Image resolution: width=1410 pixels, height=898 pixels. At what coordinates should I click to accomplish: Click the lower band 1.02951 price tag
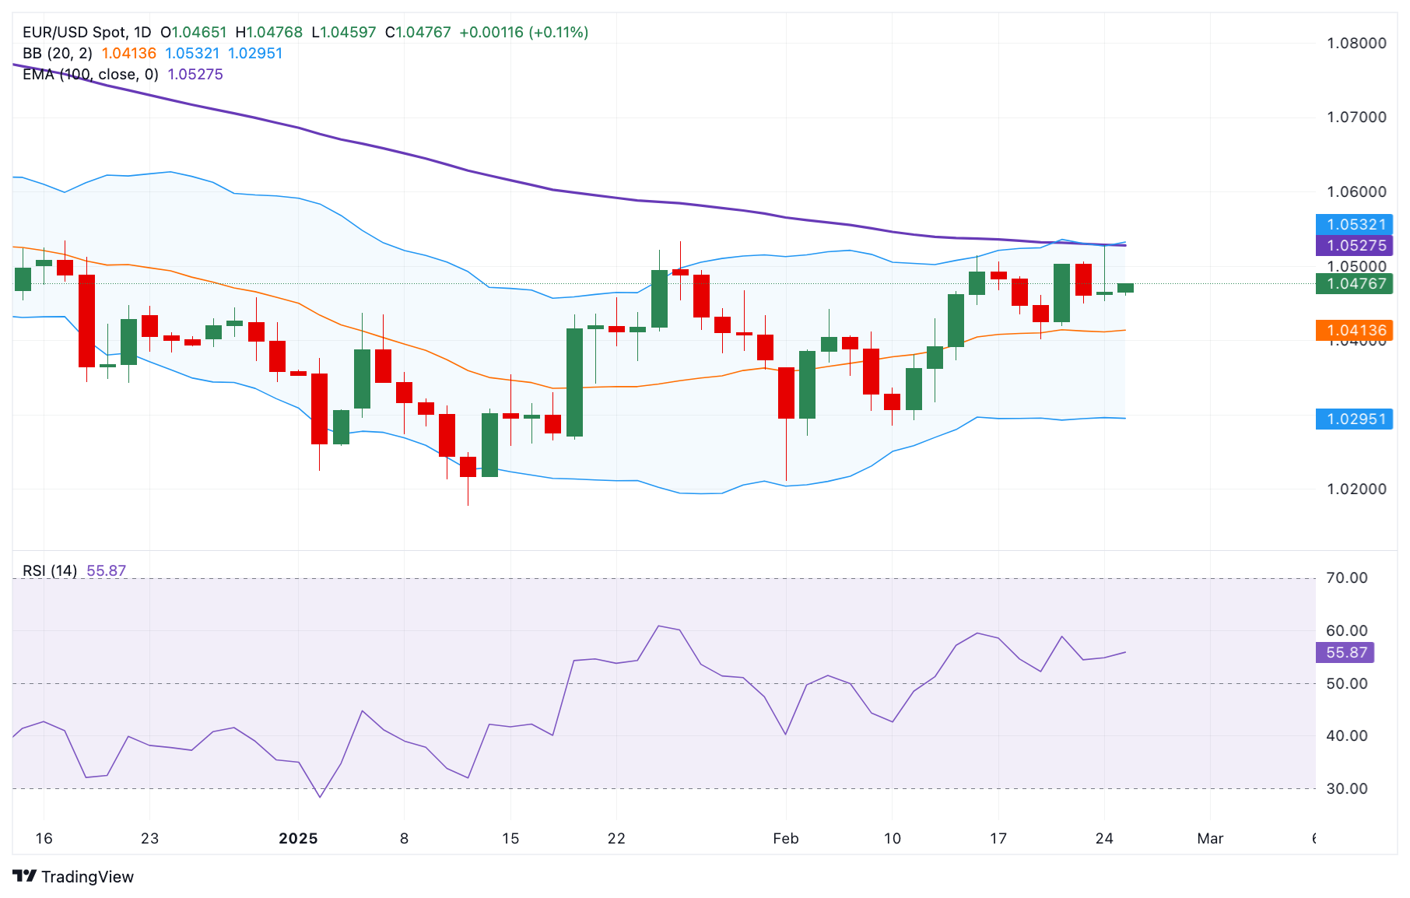(1355, 419)
